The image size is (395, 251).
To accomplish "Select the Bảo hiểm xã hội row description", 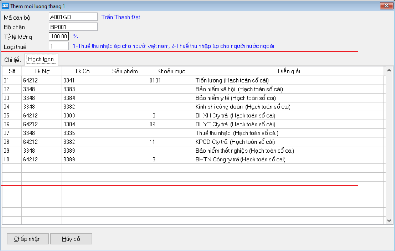I will [239, 89].
